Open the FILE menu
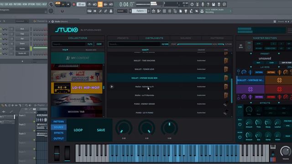 2,4
